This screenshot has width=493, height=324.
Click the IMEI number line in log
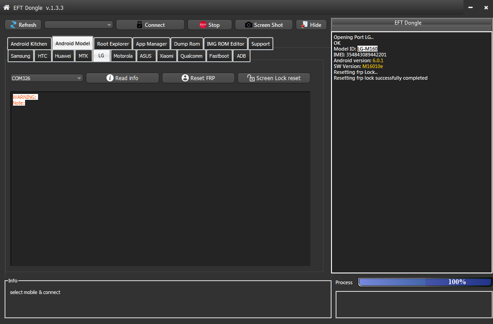point(360,55)
